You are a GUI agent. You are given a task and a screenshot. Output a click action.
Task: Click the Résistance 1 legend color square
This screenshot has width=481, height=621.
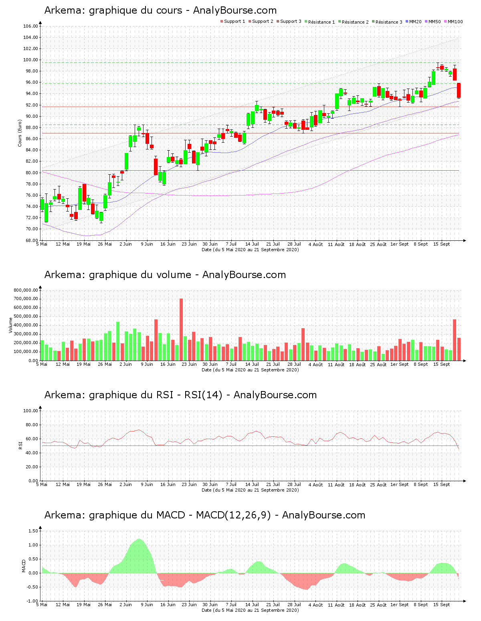point(306,22)
